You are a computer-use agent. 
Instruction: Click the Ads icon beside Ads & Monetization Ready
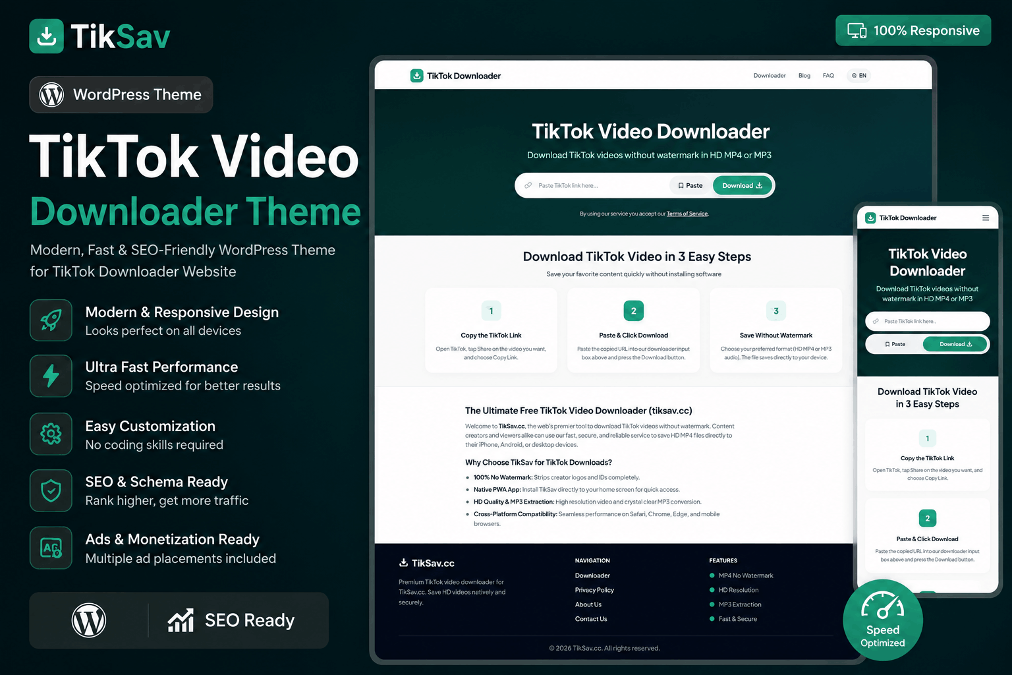(51, 548)
